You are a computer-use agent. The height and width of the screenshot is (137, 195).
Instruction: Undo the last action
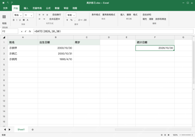(8, 3)
